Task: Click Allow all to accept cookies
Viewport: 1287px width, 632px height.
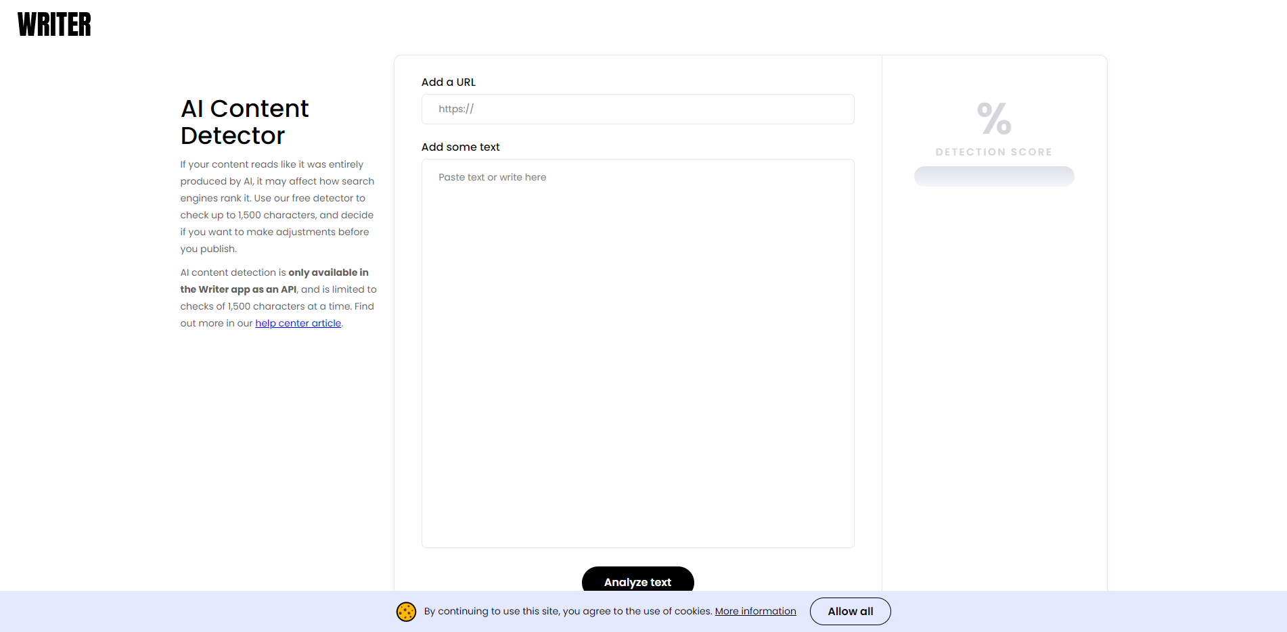Action: (850, 611)
